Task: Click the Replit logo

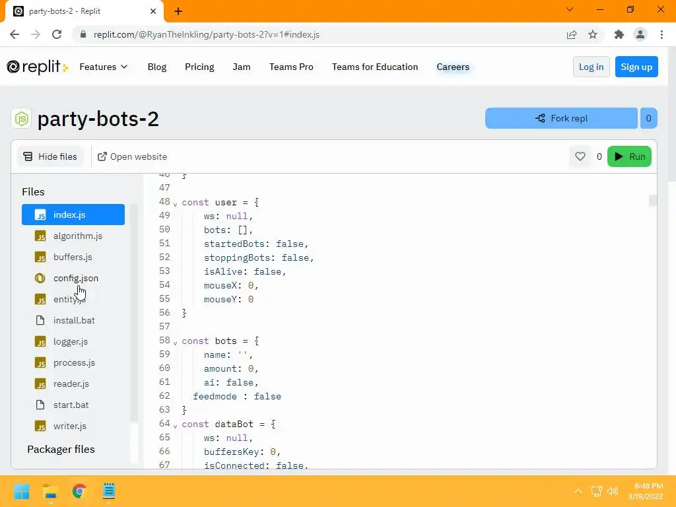Action: click(37, 67)
